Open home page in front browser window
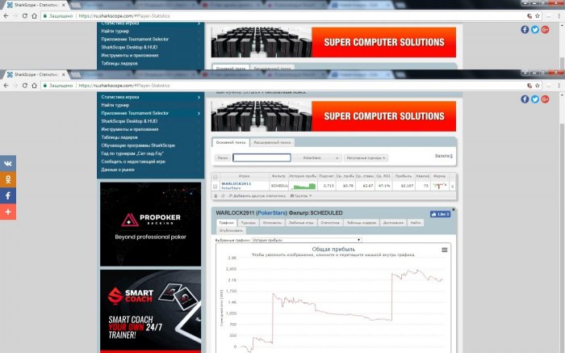The image size is (565, 353). (34, 86)
